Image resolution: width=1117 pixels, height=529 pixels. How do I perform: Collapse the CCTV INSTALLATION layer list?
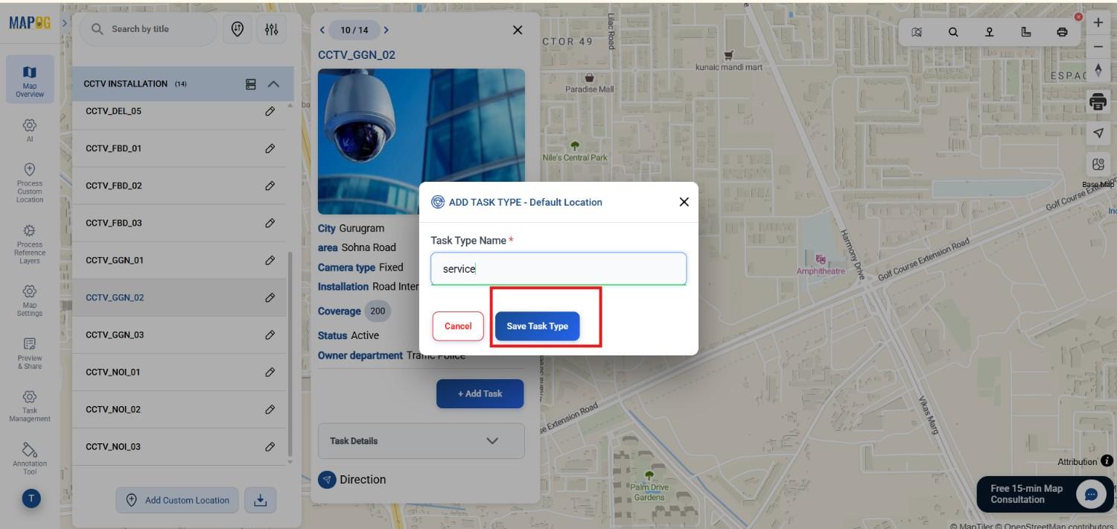tap(273, 84)
